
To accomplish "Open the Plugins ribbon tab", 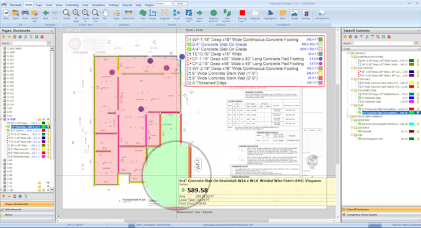I will click(x=149, y=5).
